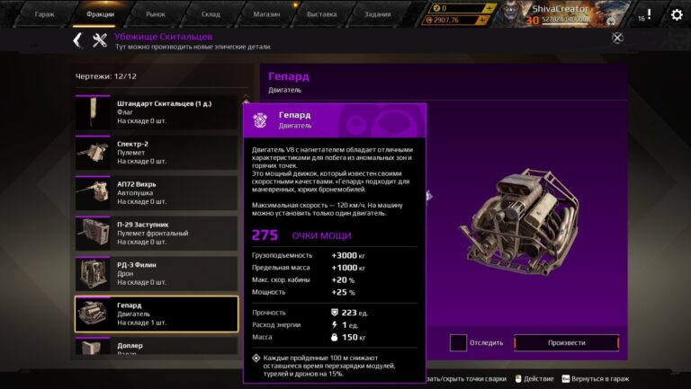Select the Спектр-2 machine gun blueprint
This screenshot has width=691, height=389.
click(x=157, y=153)
